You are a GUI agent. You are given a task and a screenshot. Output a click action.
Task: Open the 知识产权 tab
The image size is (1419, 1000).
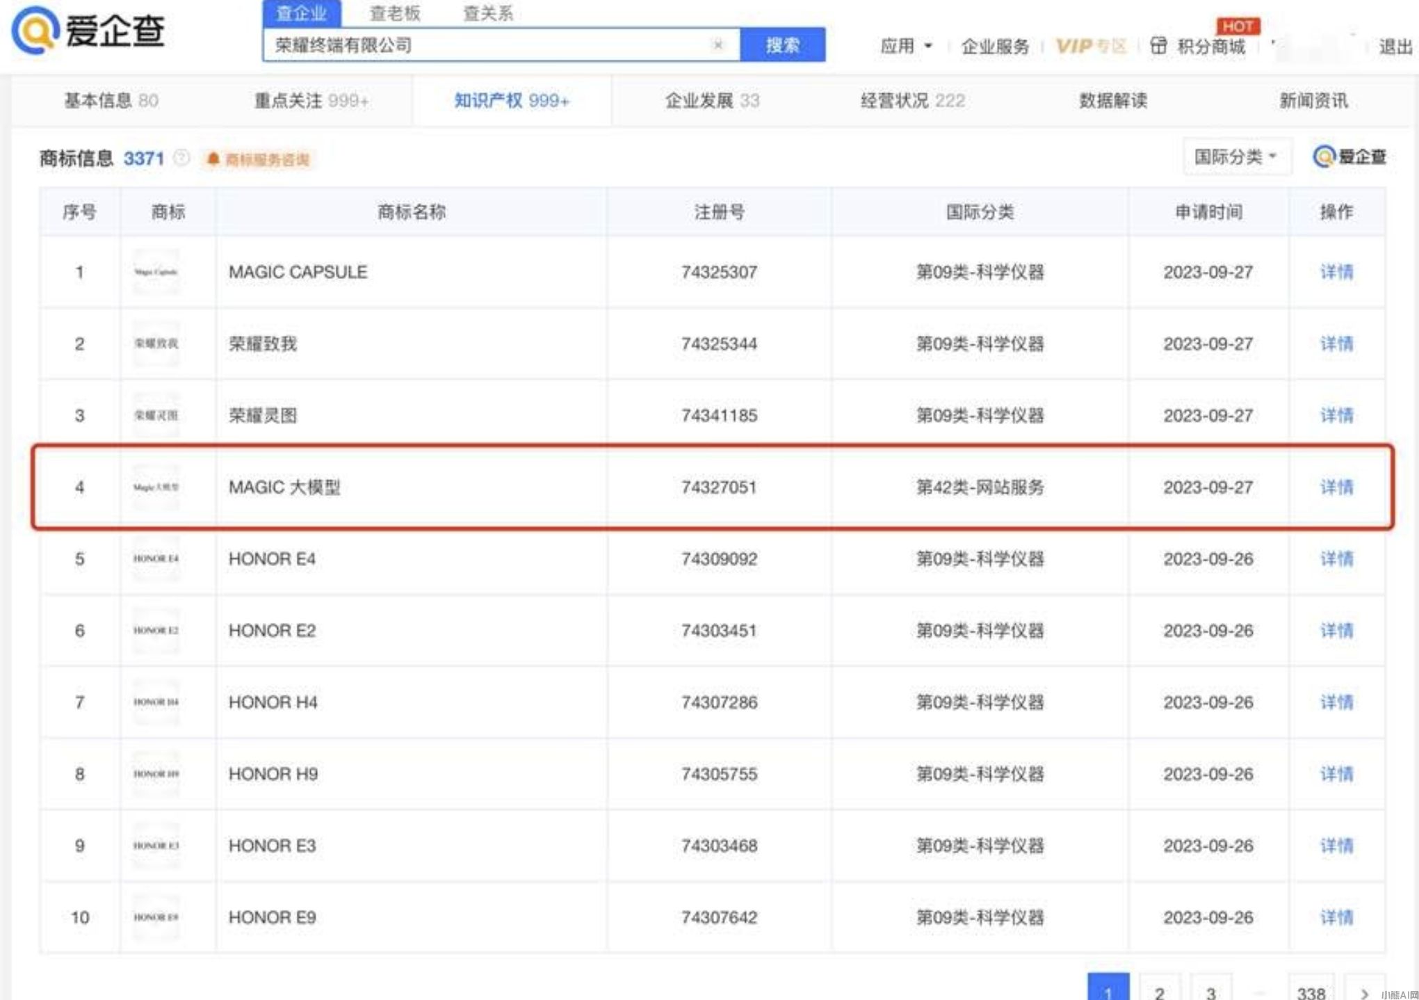pyautogui.click(x=512, y=101)
